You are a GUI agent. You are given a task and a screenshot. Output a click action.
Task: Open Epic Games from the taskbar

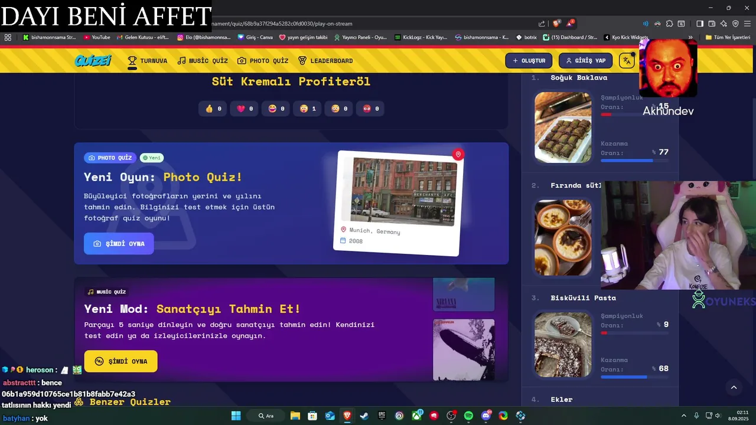pyautogui.click(x=382, y=416)
